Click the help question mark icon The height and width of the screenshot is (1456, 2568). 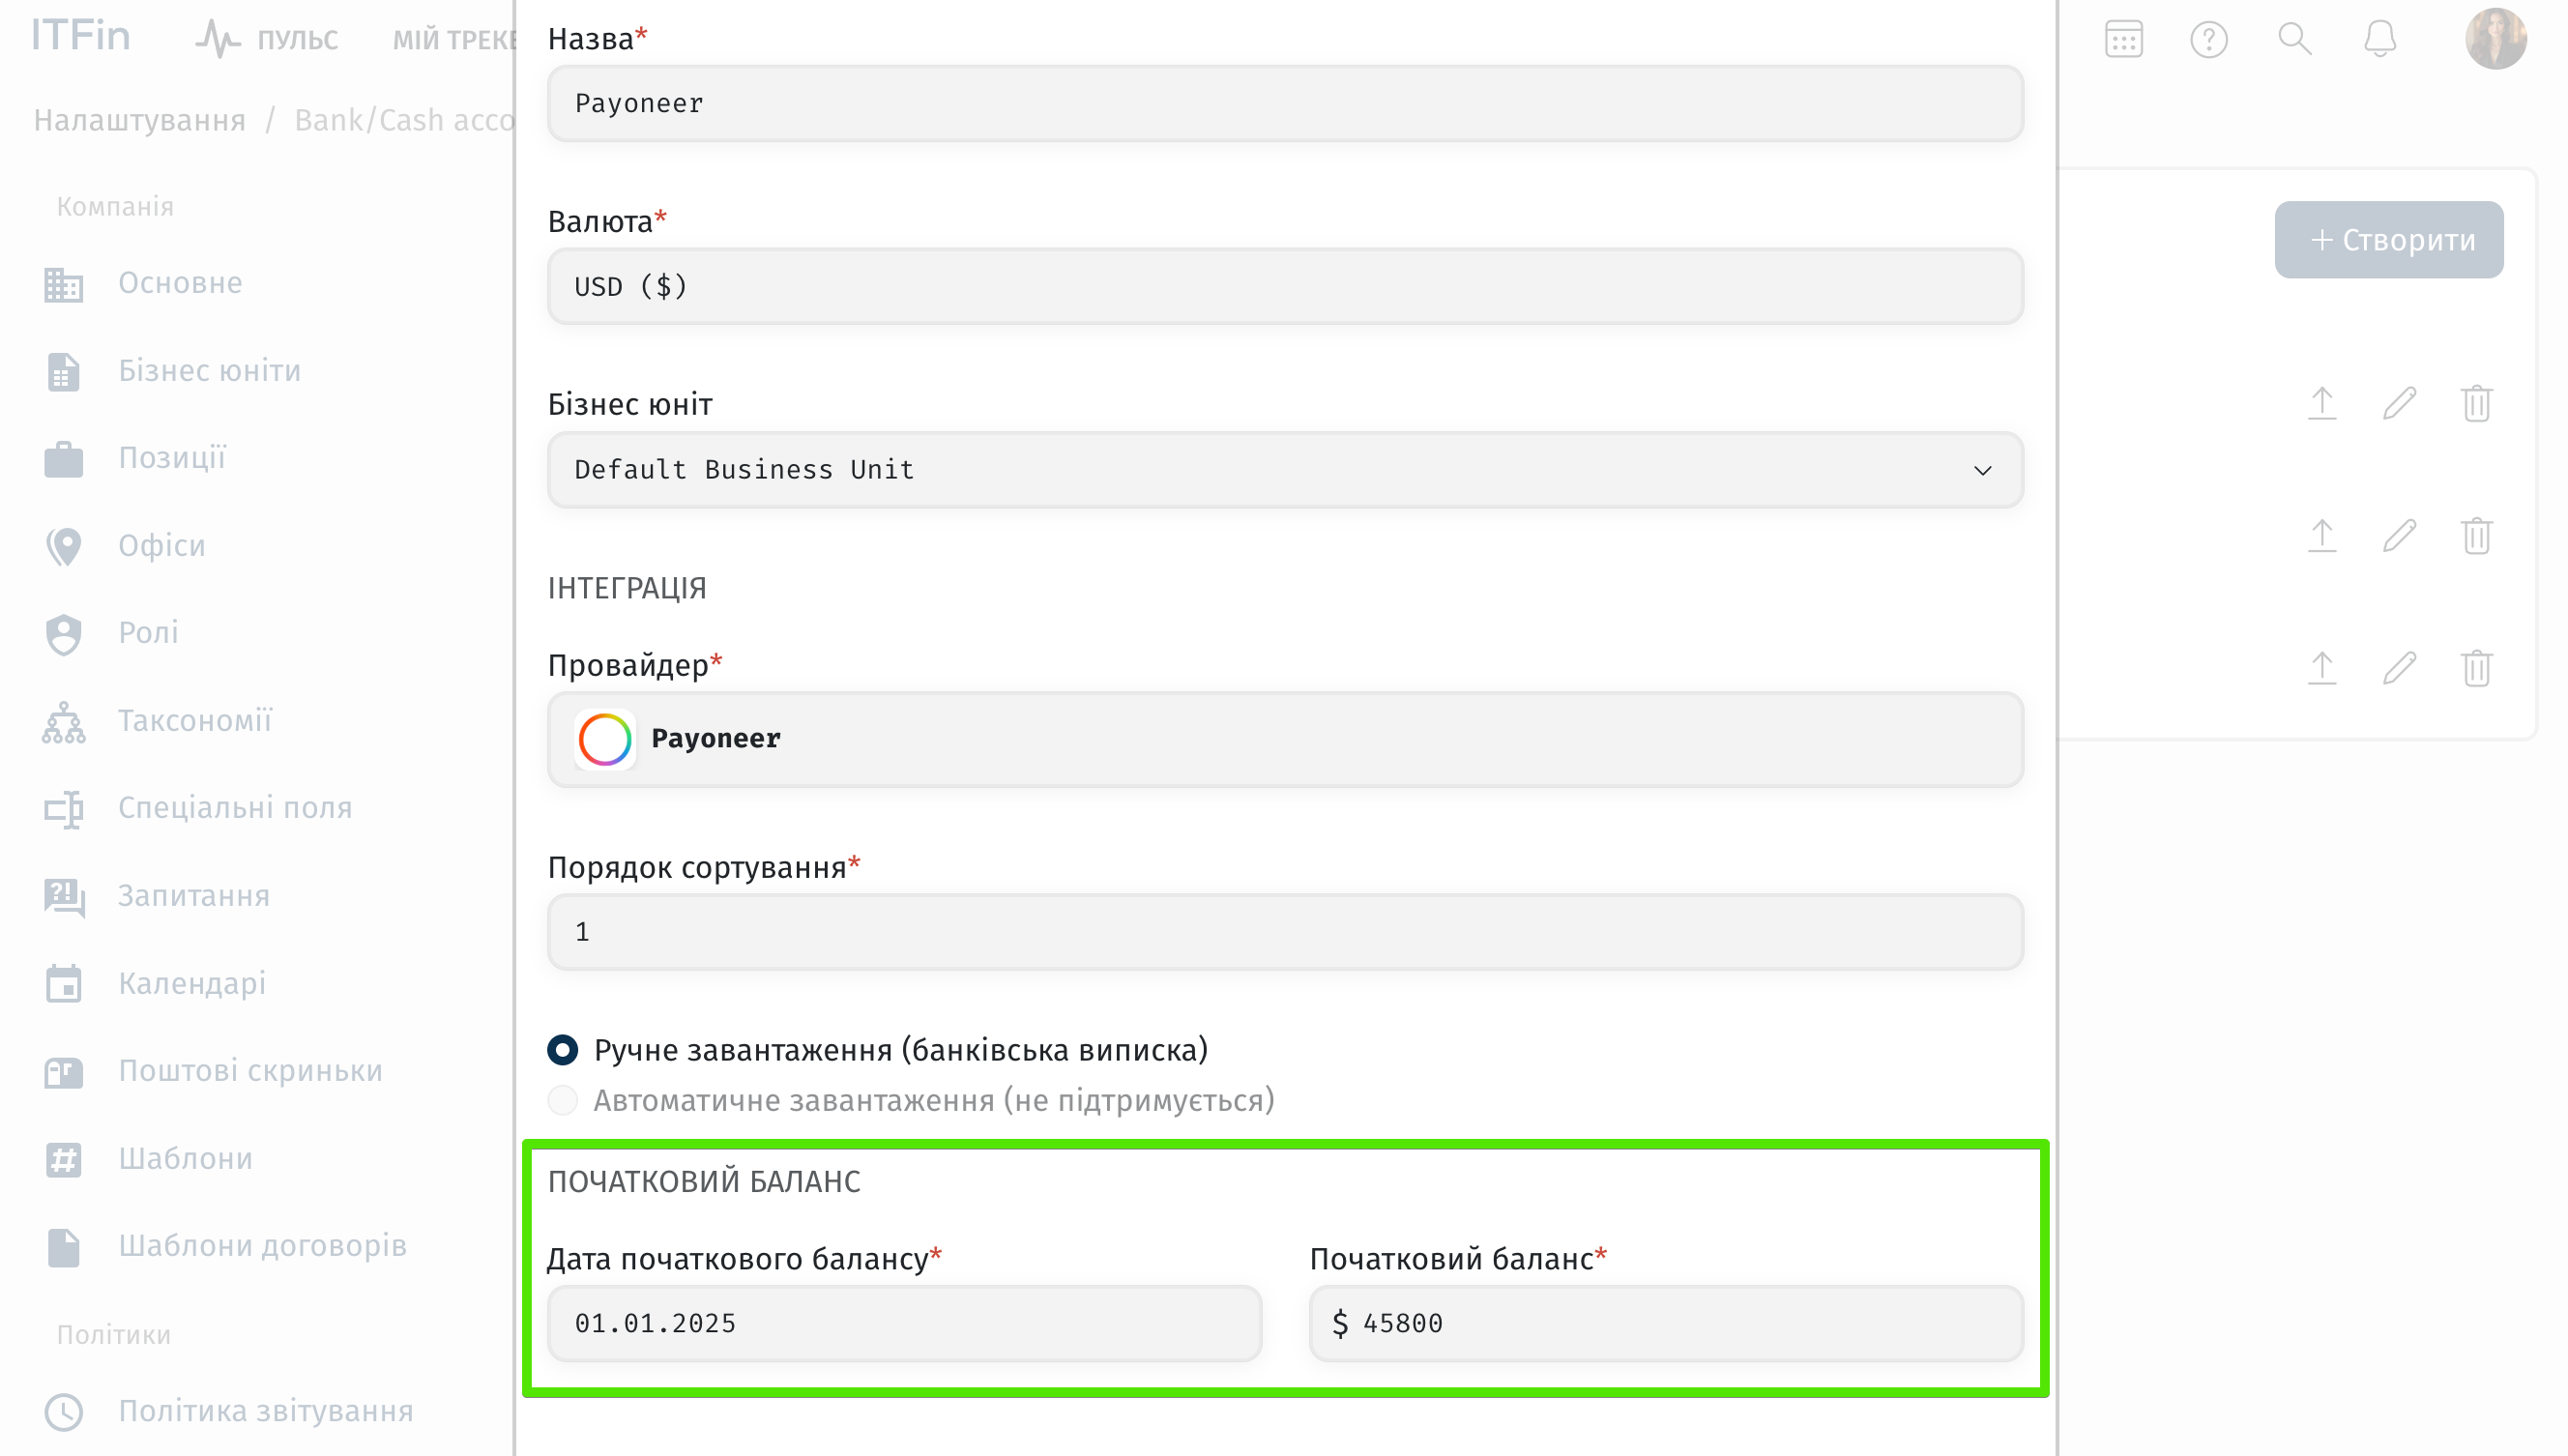pyautogui.click(x=2208, y=40)
